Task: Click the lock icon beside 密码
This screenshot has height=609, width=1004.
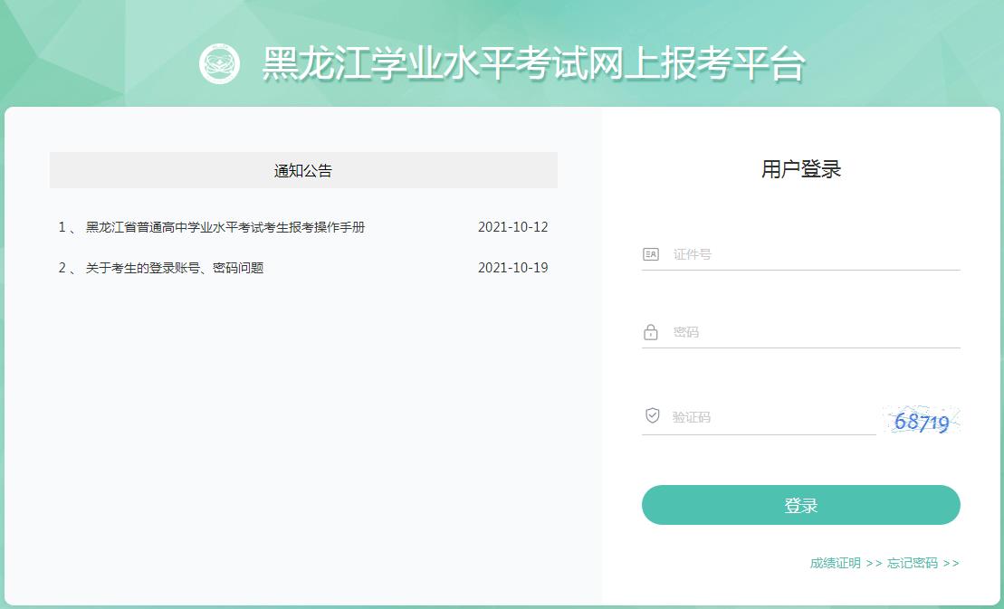Action: pos(651,332)
